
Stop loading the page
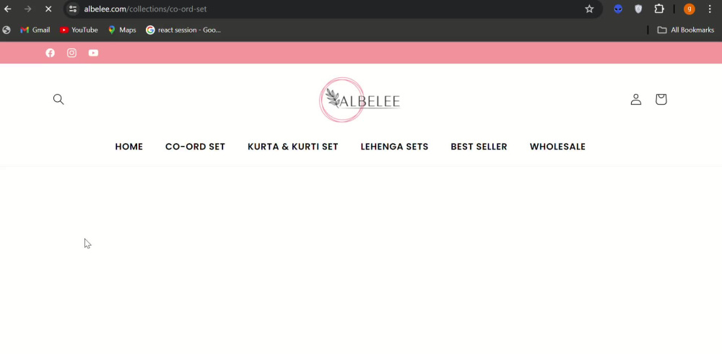click(48, 9)
